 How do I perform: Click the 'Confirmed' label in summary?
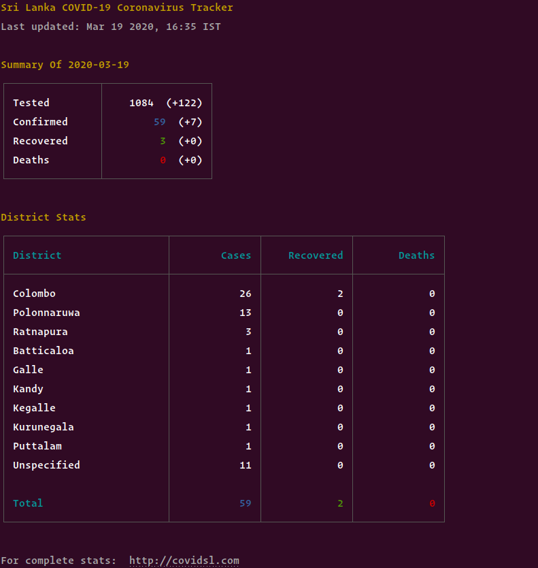click(40, 122)
